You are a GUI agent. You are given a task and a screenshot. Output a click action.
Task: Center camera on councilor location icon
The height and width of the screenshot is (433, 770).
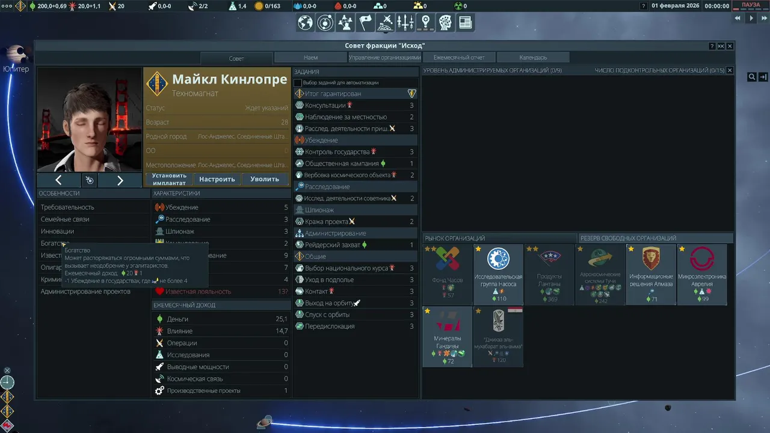coord(89,180)
